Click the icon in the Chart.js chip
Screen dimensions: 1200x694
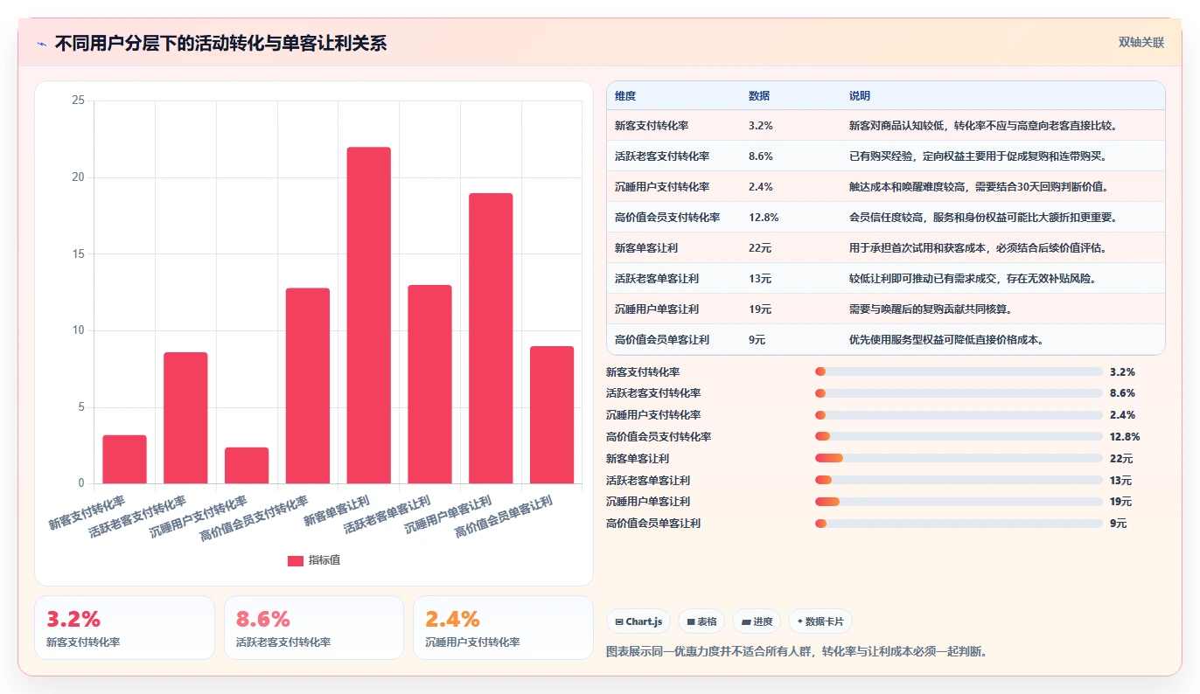pyautogui.click(x=619, y=621)
